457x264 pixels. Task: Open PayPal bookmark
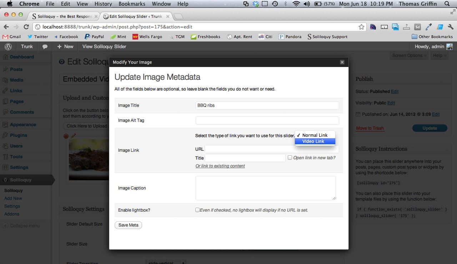94,37
